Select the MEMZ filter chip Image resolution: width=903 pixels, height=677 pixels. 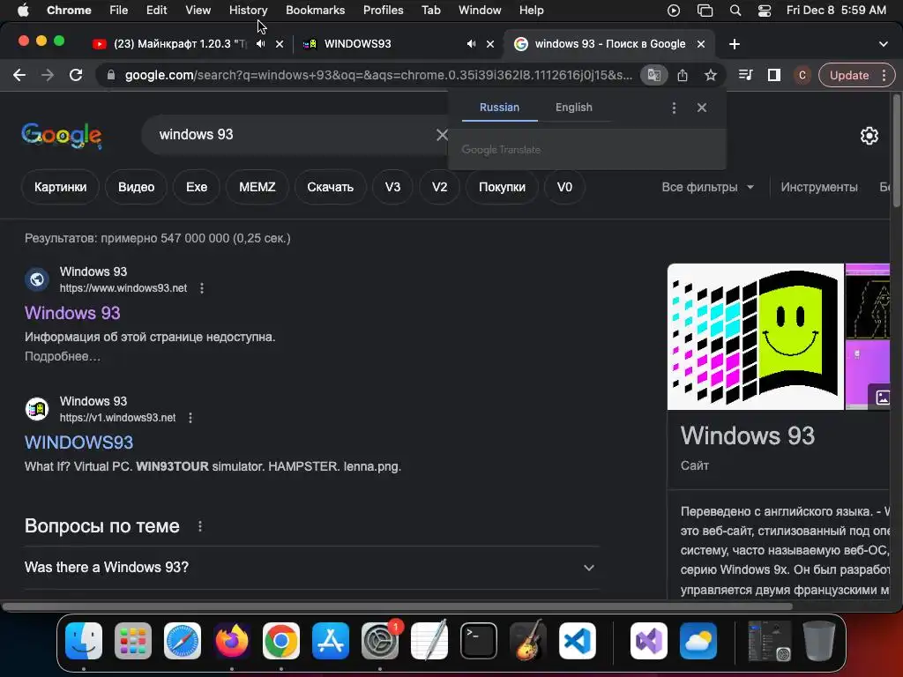(x=257, y=187)
